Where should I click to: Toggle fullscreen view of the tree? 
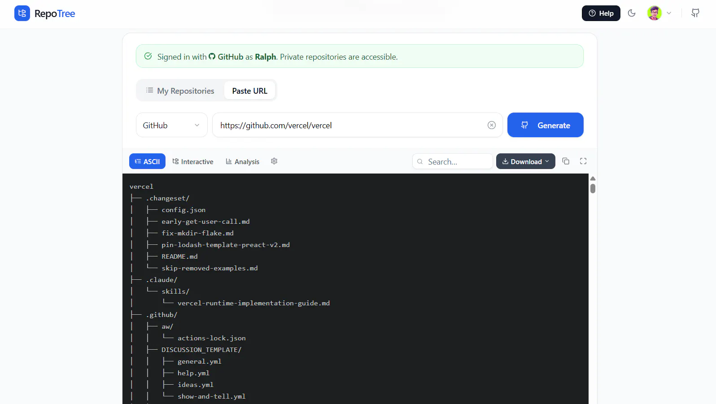583,161
